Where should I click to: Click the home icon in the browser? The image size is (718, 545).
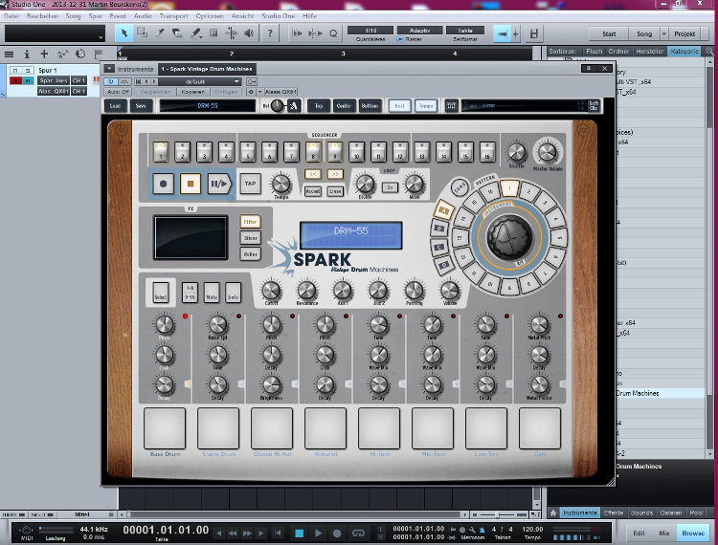553,513
